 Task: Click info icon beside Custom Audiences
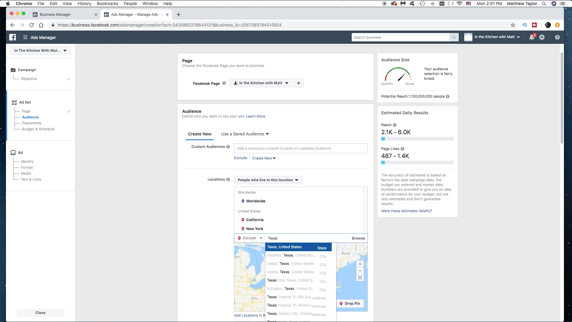pos(228,147)
